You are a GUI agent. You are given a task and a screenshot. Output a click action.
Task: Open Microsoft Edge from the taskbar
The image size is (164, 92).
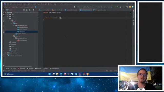61,74
